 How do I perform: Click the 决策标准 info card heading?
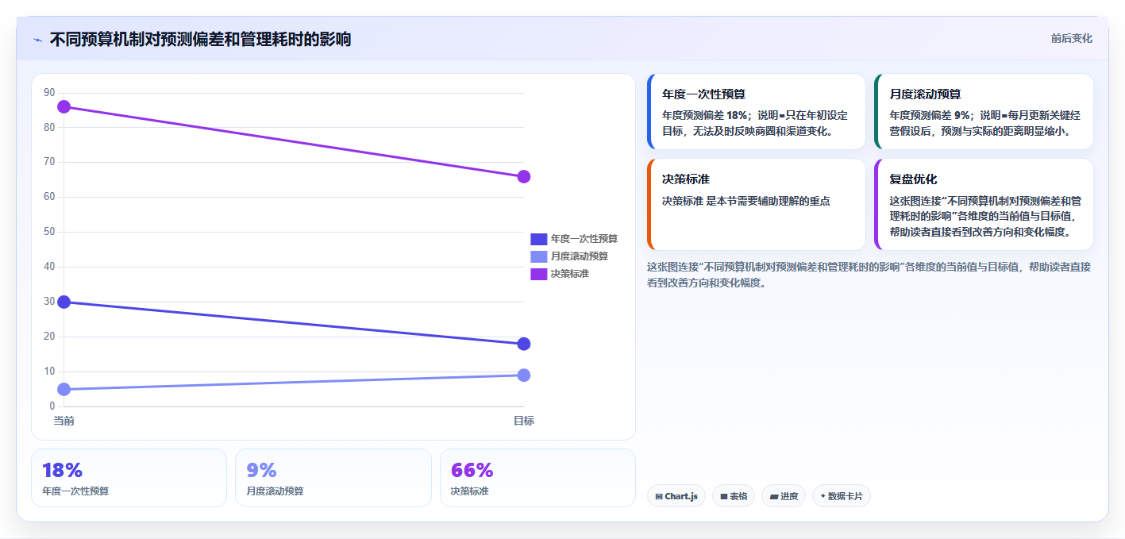(x=686, y=179)
